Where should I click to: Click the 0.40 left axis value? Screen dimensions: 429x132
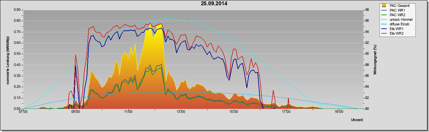pyautogui.click(x=17, y=65)
